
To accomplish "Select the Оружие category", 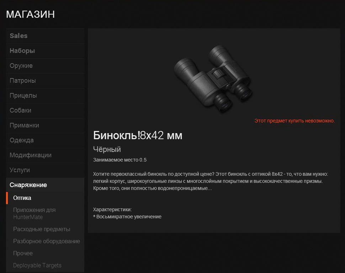I will click(45, 66).
